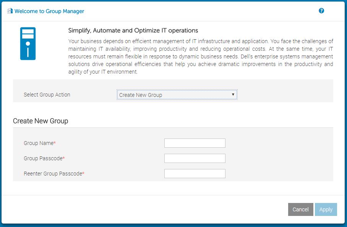
Task: Click the Simplify, Automate and Optimize heading
Action: [x=133, y=30]
